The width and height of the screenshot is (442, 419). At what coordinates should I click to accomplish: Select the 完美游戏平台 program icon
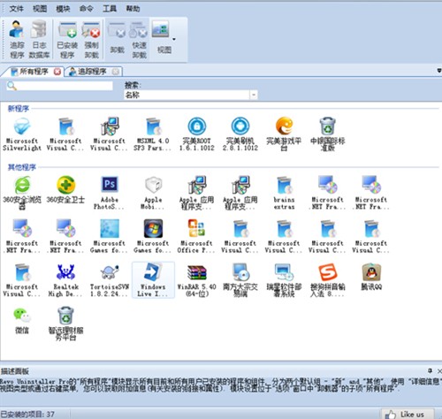[284, 134]
